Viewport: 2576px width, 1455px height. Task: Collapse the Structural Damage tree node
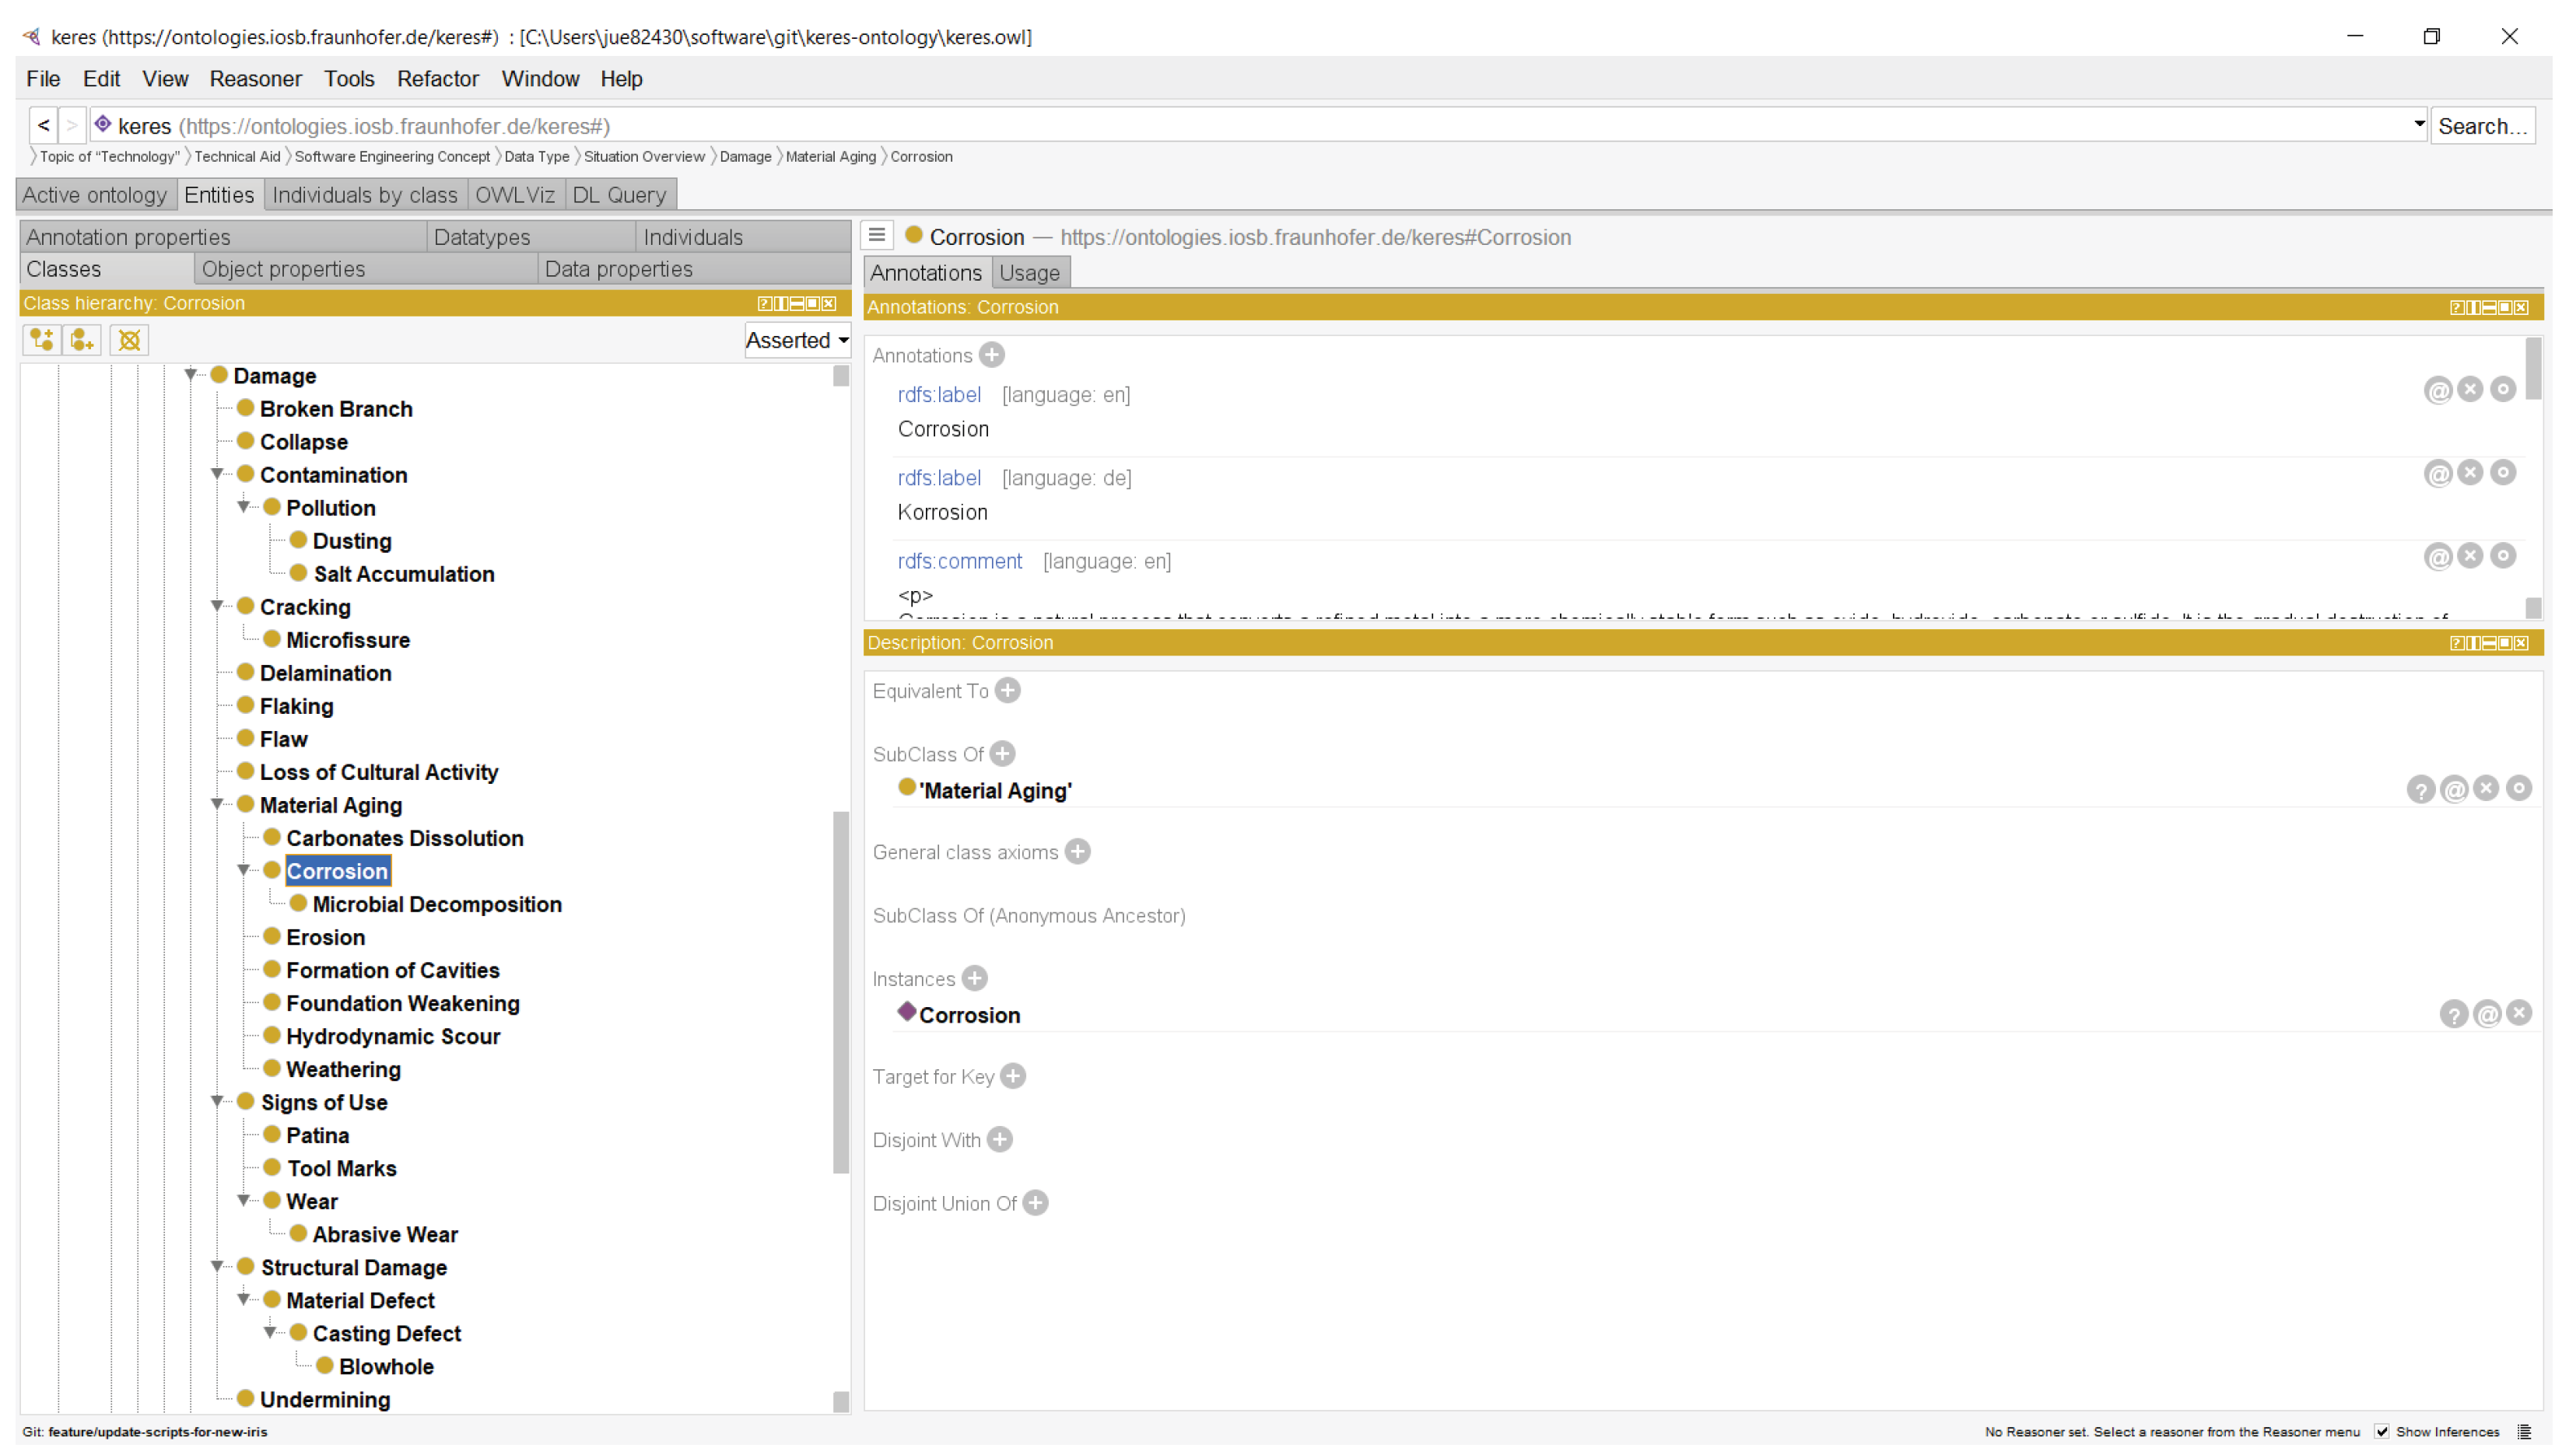(x=217, y=1266)
